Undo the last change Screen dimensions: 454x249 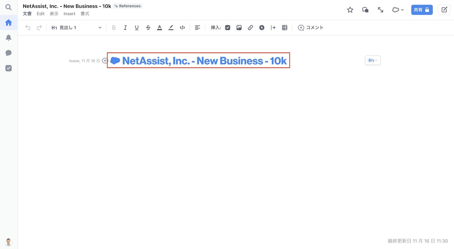pos(28,28)
